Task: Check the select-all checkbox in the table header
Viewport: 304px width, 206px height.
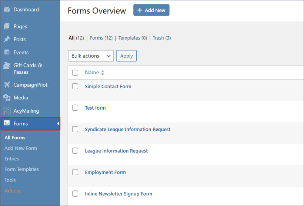Action: point(75,72)
